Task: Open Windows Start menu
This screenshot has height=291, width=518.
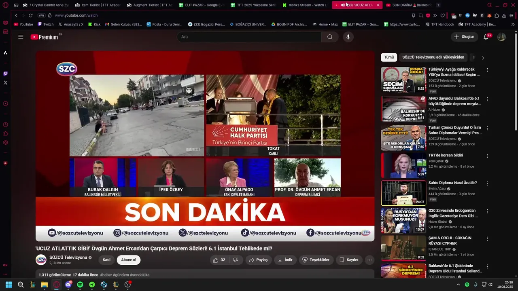Action: pyautogui.click(x=8, y=285)
